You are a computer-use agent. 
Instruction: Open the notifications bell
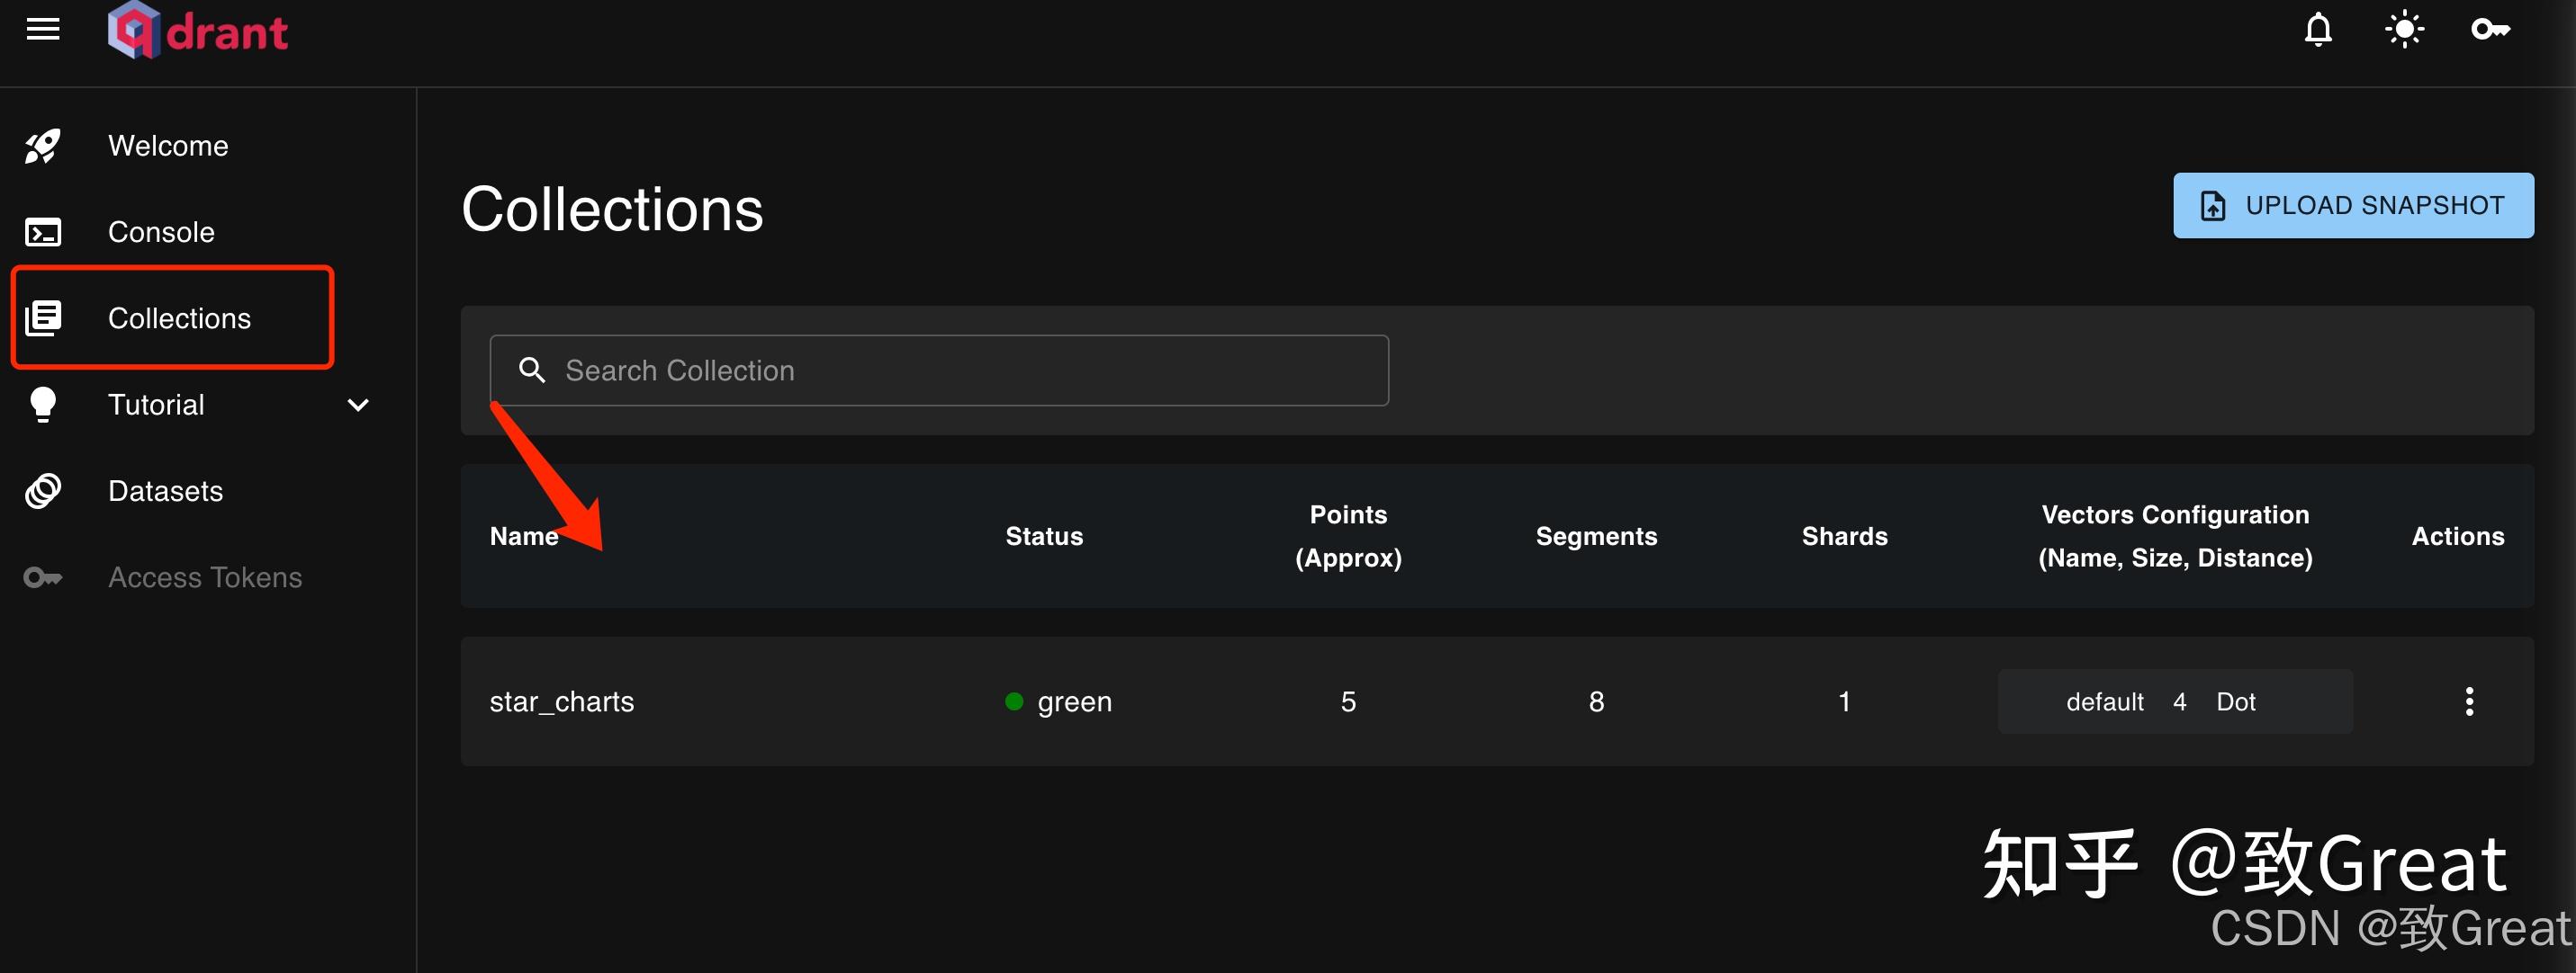click(x=2318, y=30)
